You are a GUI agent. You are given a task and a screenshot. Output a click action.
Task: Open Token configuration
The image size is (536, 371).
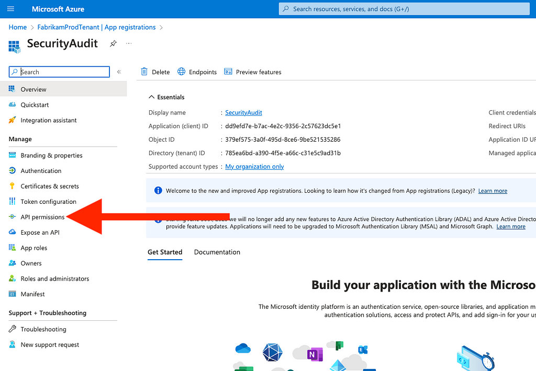coord(48,201)
